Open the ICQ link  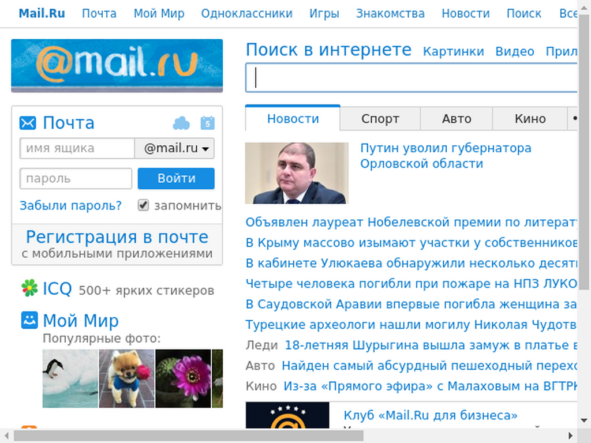[x=57, y=289]
